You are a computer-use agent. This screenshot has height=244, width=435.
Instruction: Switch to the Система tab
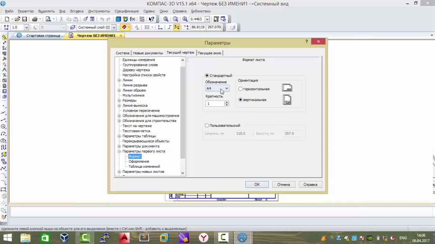pyautogui.click(x=122, y=53)
